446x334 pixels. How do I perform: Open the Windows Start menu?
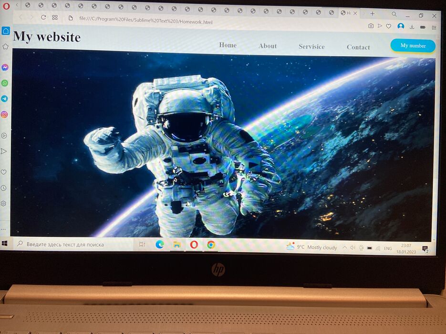(5, 243)
